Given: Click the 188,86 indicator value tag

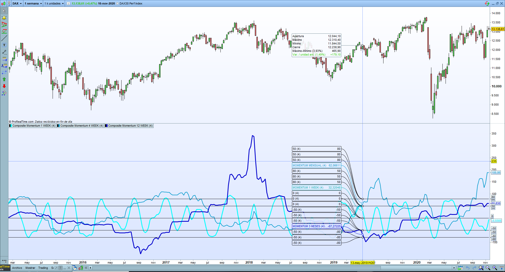Looking at the screenshot, I should pos(496,172).
